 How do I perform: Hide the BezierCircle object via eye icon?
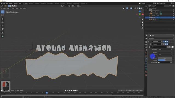coord(173,12)
